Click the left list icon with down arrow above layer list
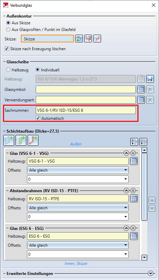The height and width of the screenshot is (280, 159). tap(134, 141)
